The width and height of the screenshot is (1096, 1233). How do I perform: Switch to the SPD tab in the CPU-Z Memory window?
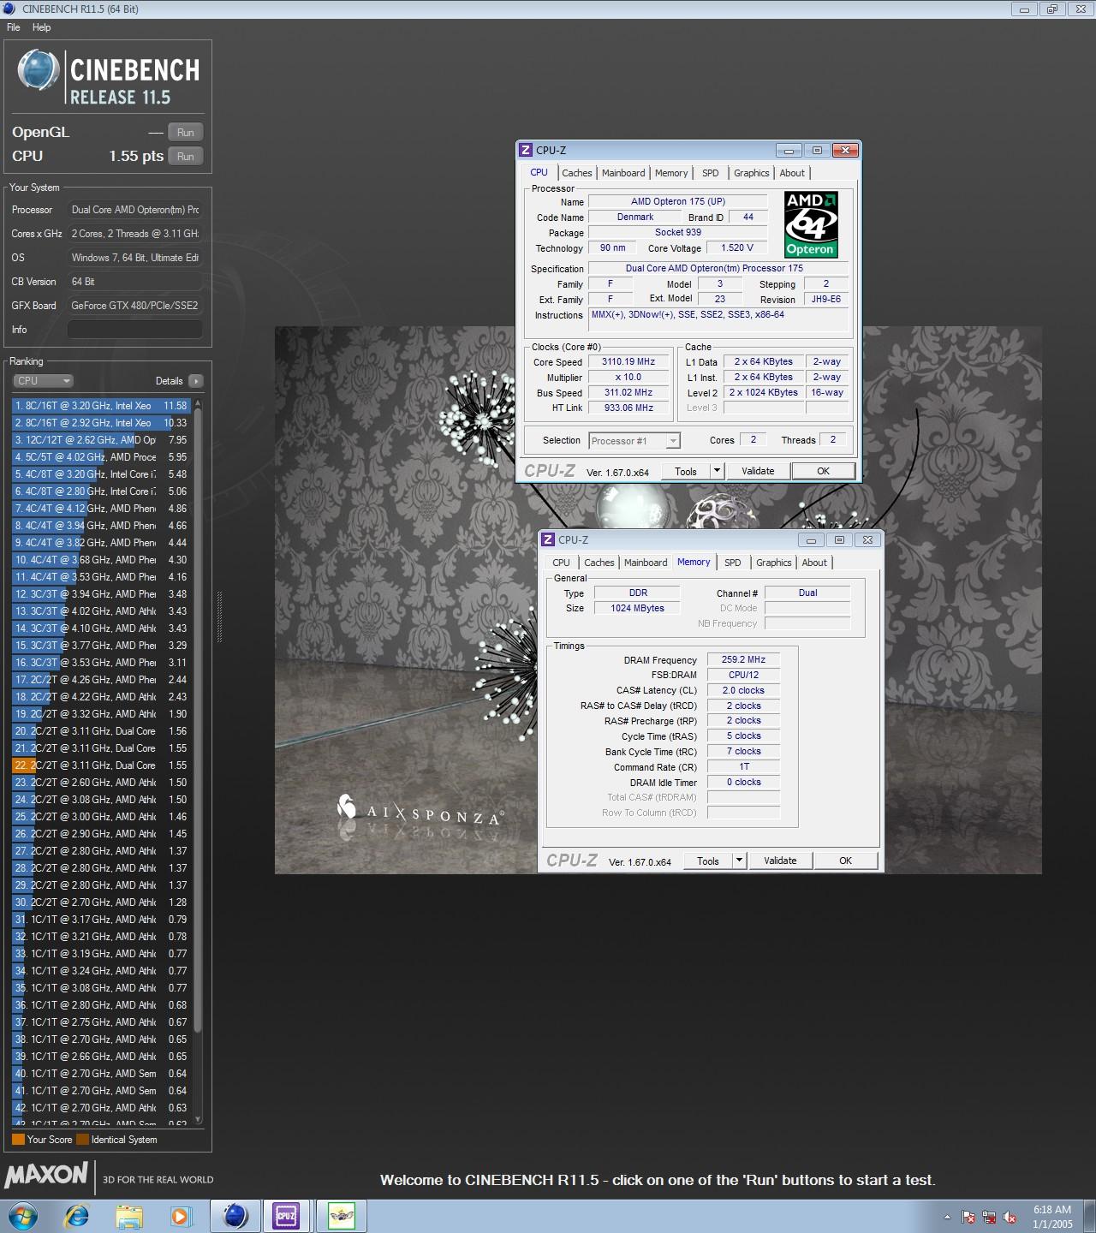(733, 563)
